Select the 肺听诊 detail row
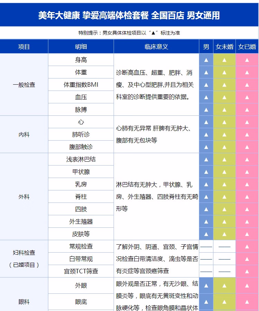This screenshot has width=259, height=311. click(x=81, y=134)
